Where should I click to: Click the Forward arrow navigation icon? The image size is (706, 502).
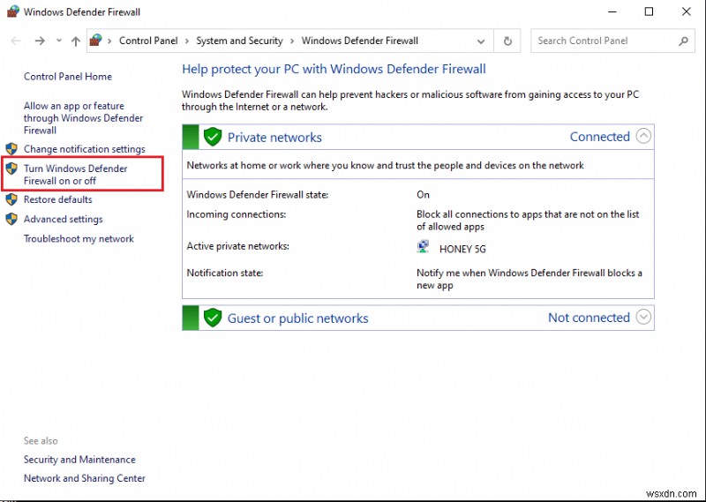pyautogui.click(x=40, y=41)
